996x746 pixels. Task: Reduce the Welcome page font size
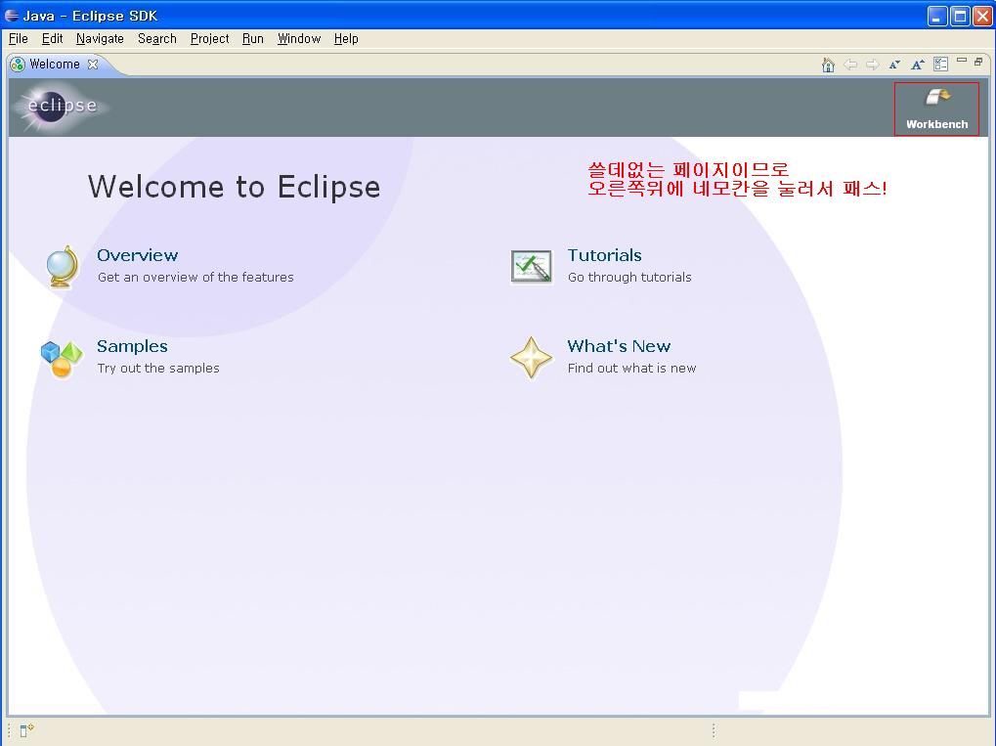tap(894, 65)
